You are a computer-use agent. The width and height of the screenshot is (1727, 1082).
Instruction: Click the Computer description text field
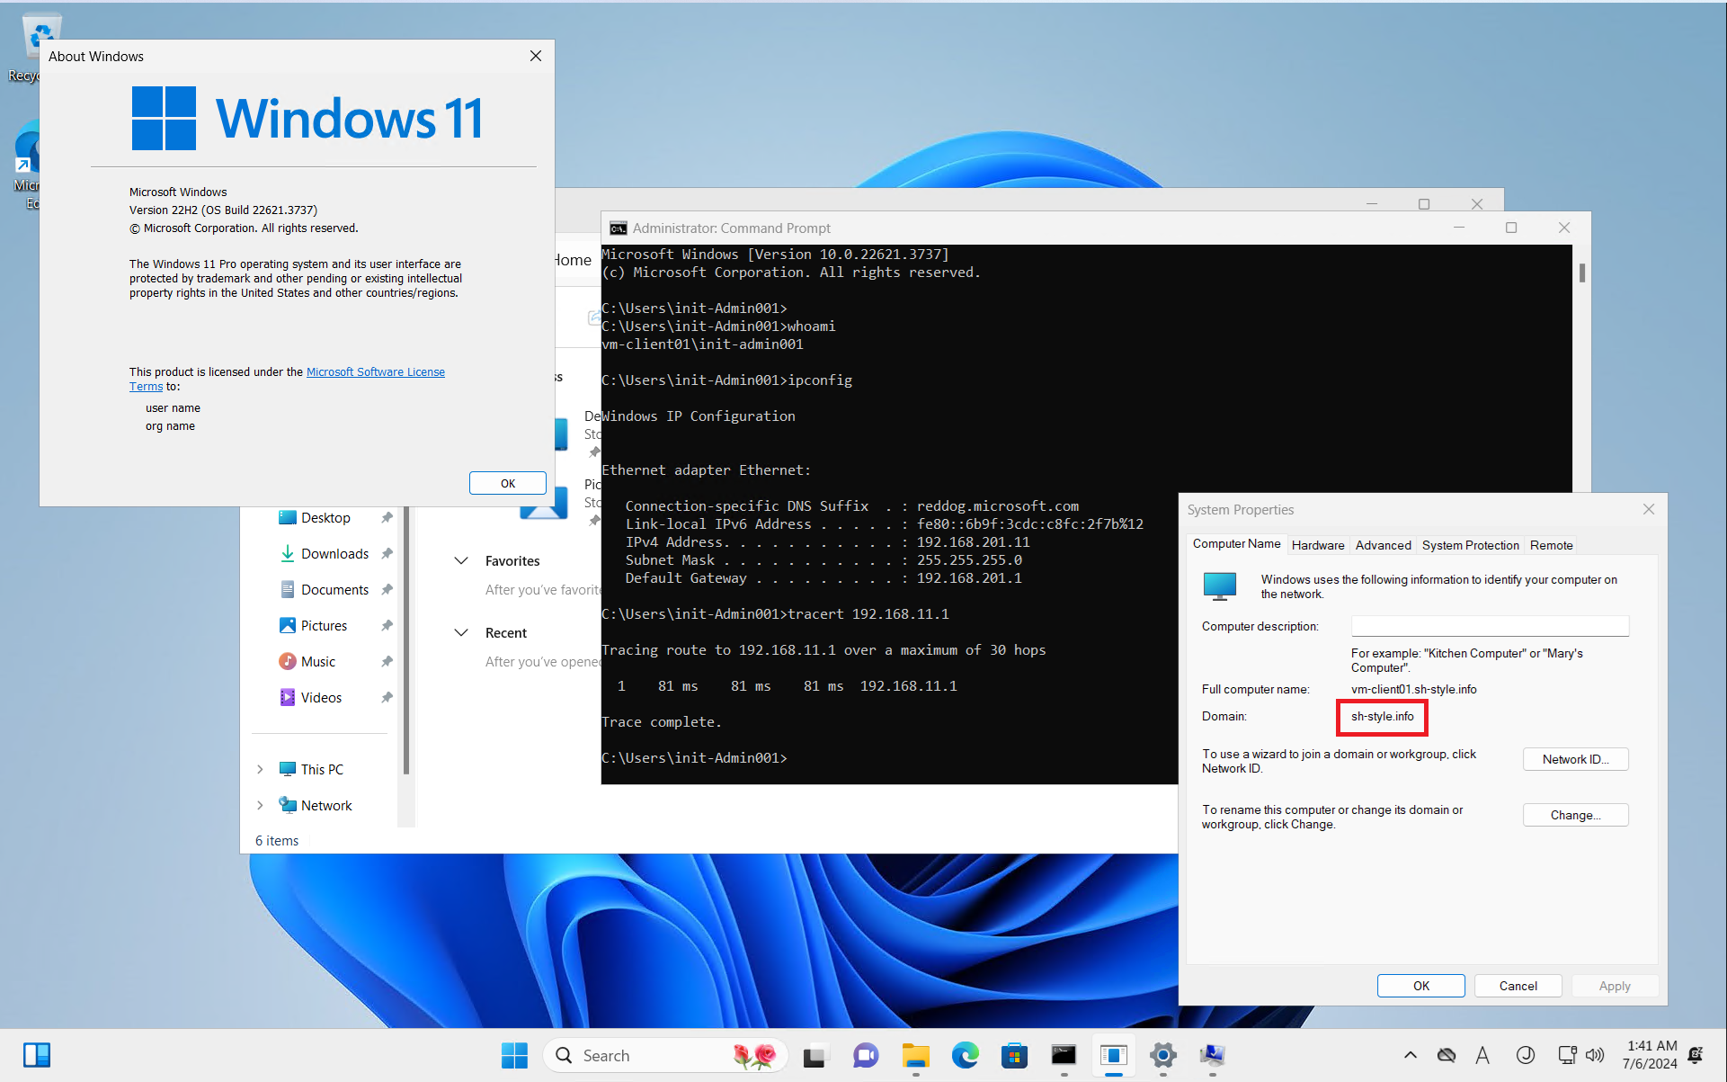pos(1489,626)
